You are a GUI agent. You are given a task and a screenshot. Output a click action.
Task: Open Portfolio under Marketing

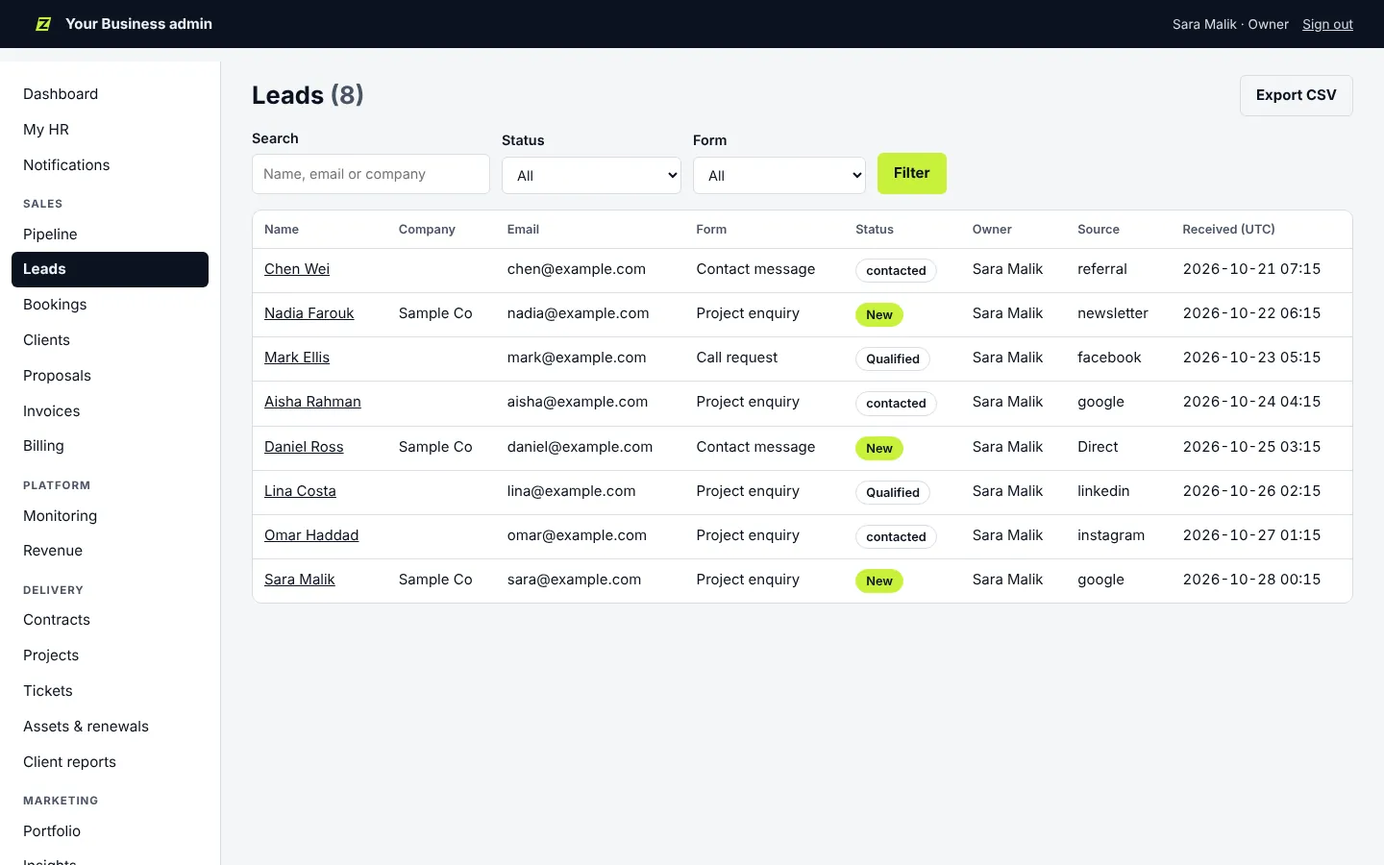(x=110, y=831)
